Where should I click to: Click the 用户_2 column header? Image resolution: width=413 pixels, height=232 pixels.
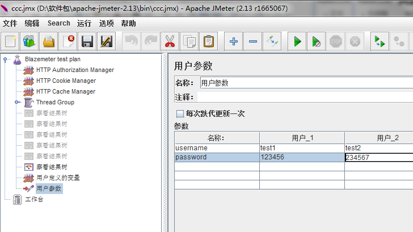pyautogui.click(x=379, y=138)
